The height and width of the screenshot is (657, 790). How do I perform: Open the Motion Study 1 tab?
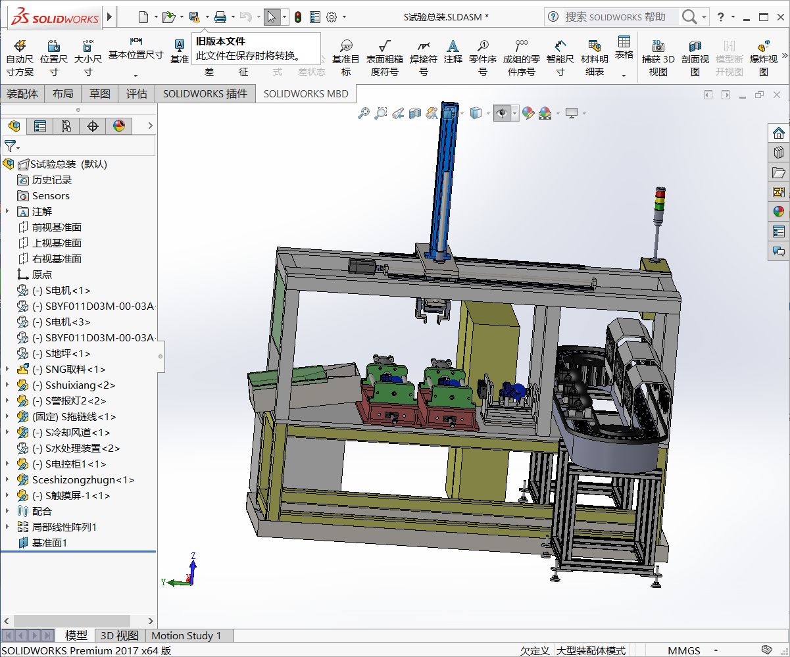(186, 635)
